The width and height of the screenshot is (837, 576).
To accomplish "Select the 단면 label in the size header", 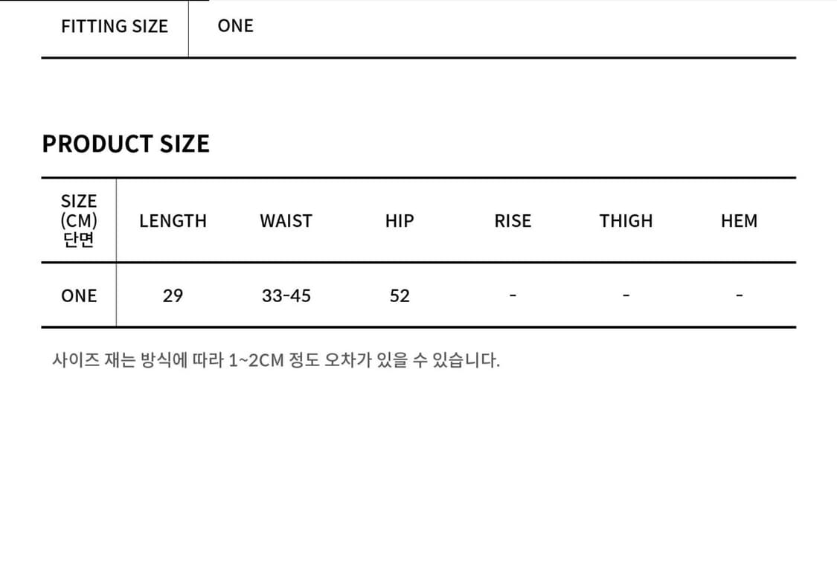I will (79, 240).
